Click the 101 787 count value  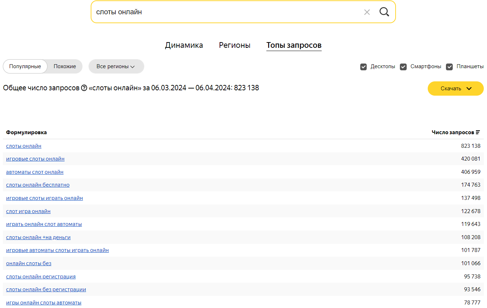tap(471, 250)
